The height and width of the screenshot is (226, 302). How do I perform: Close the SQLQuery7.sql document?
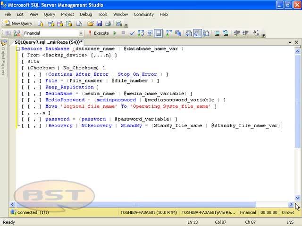296,42
